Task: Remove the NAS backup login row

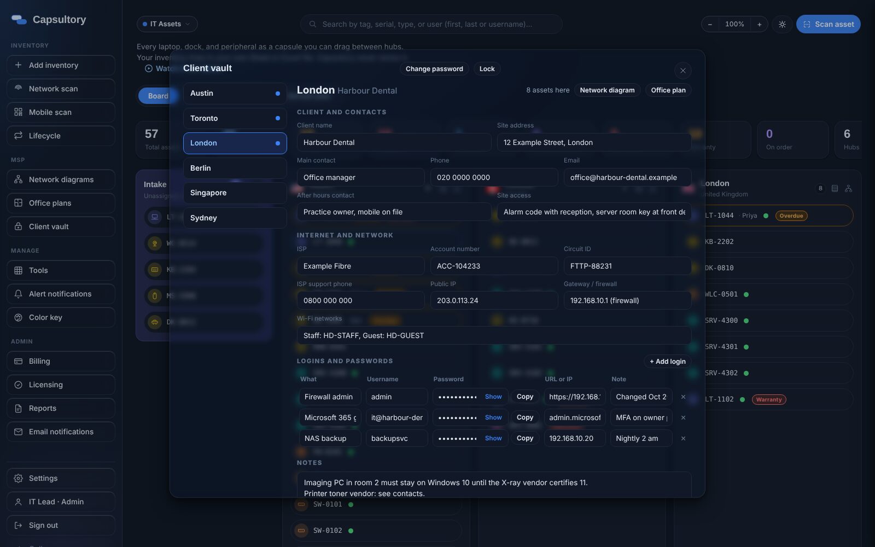Action: (x=683, y=438)
